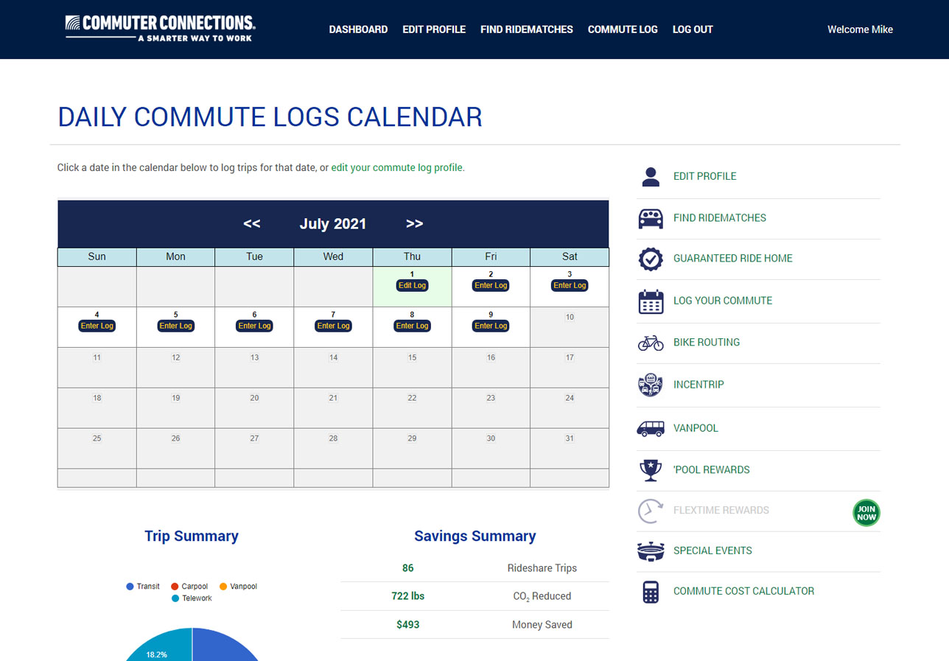Click the Guaranteed Ride Home badge icon

click(651, 259)
